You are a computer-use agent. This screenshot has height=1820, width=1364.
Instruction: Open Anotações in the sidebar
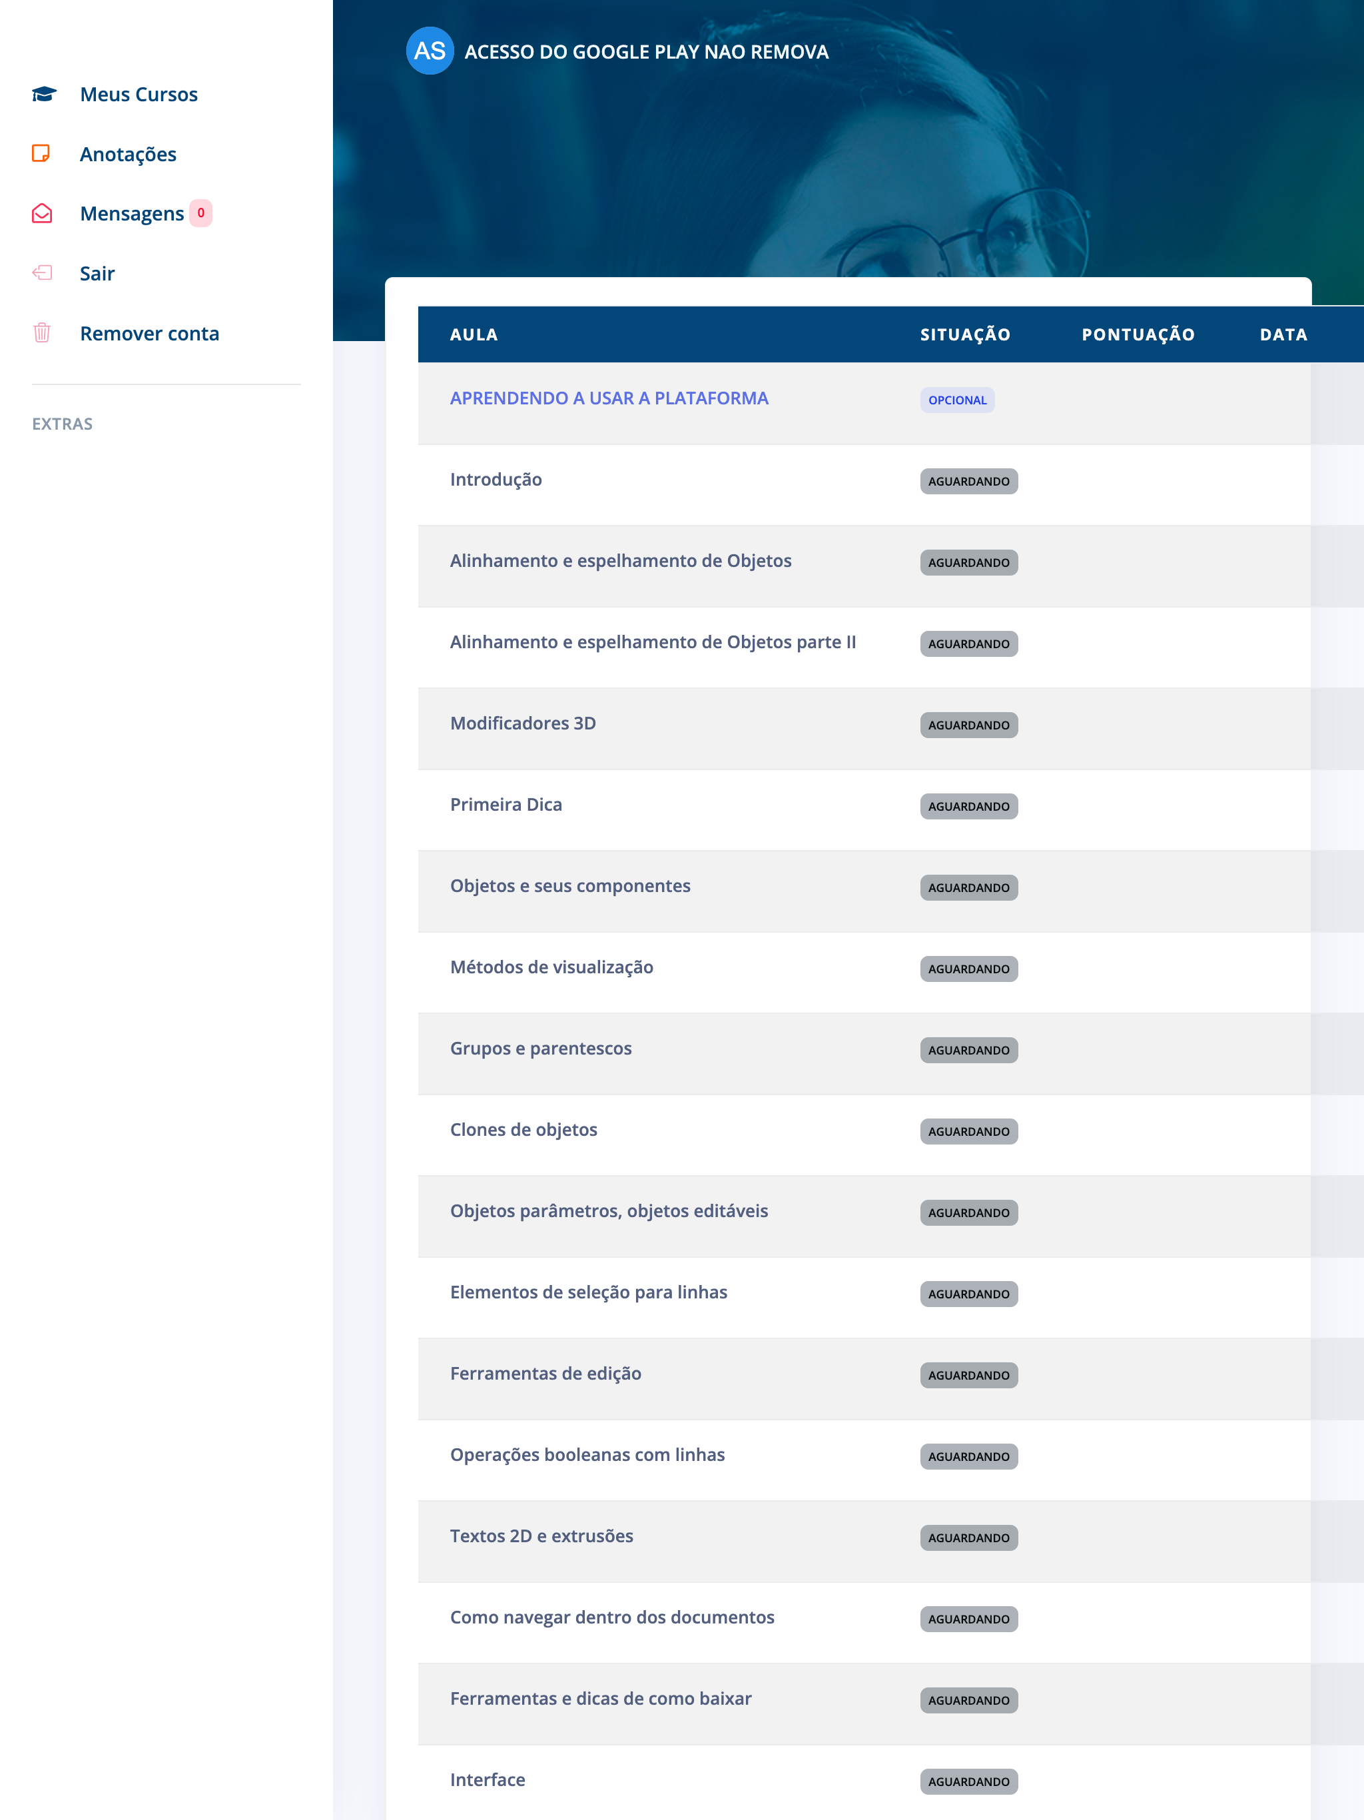click(x=129, y=154)
